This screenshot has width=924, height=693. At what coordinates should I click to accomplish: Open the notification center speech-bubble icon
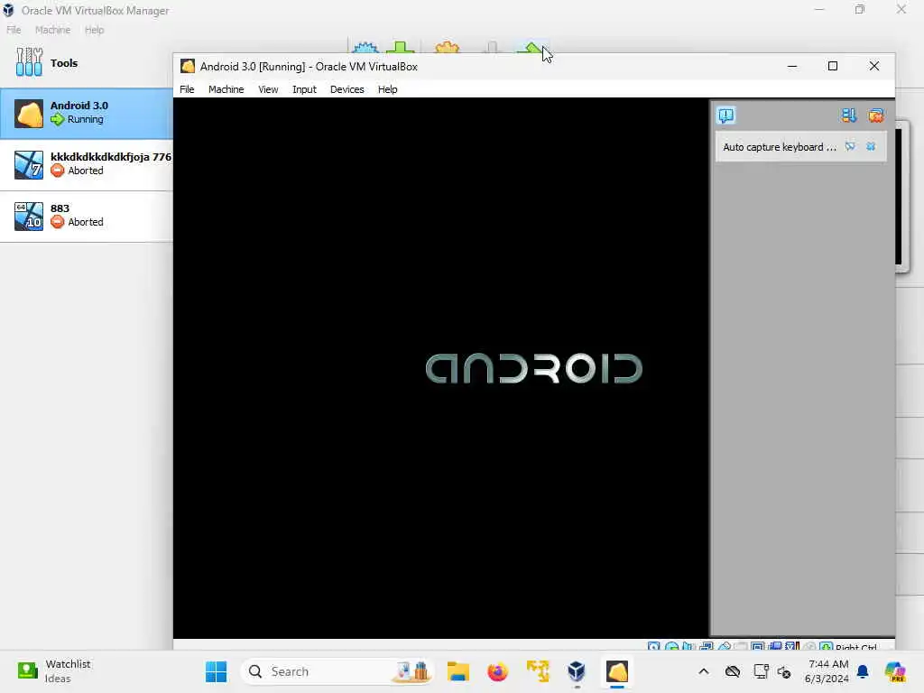point(726,115)
